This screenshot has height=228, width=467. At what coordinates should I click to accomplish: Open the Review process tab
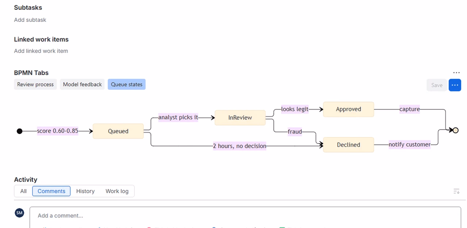35,84
